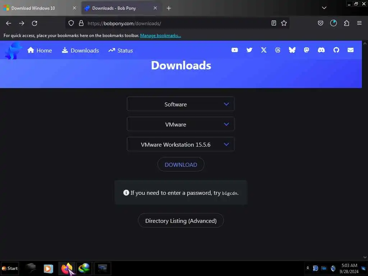This screenshot has width=368, height=276.
Task: Switch to the Downloads - Bob Pony tab
Action: click(114, 8)
